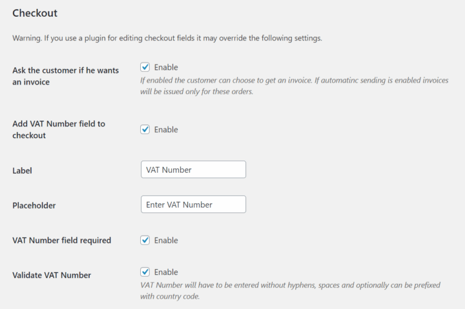465x309 pixels.
Task: Click 'Enable' text beside the invoice option
Action: [x=166, y=67]
